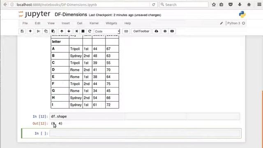The width and height of the screenshot is (263, 148).
Task: Open the Widgets menu
Action: [111, 23]
